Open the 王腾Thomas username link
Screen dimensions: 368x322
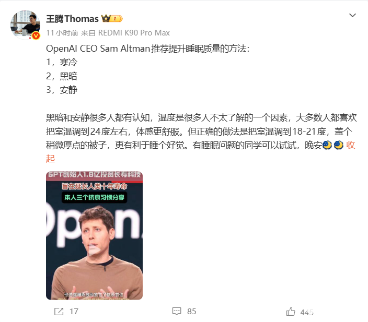[x=72, y=19]
